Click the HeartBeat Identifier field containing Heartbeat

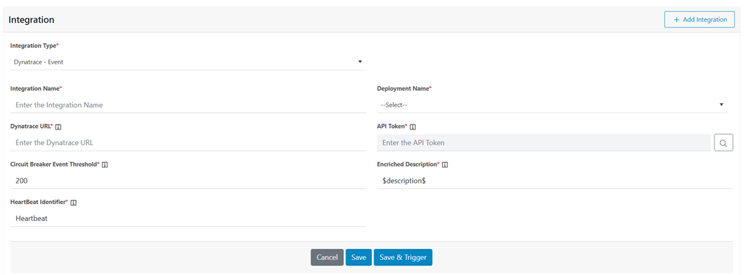coord(188,218)
